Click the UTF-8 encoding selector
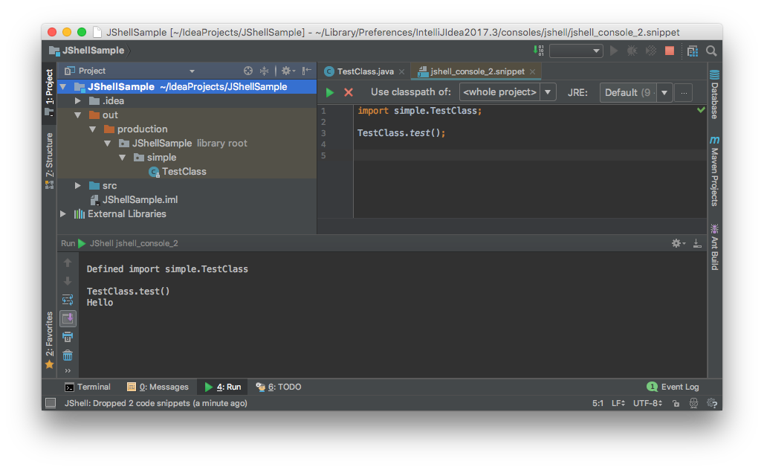This screenshot has width=764, height=470. (647, 403)
